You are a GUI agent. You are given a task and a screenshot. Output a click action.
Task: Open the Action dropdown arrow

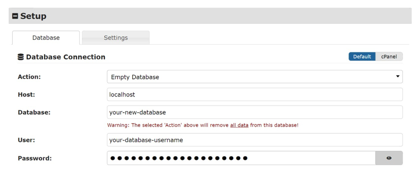click(397, 77)
